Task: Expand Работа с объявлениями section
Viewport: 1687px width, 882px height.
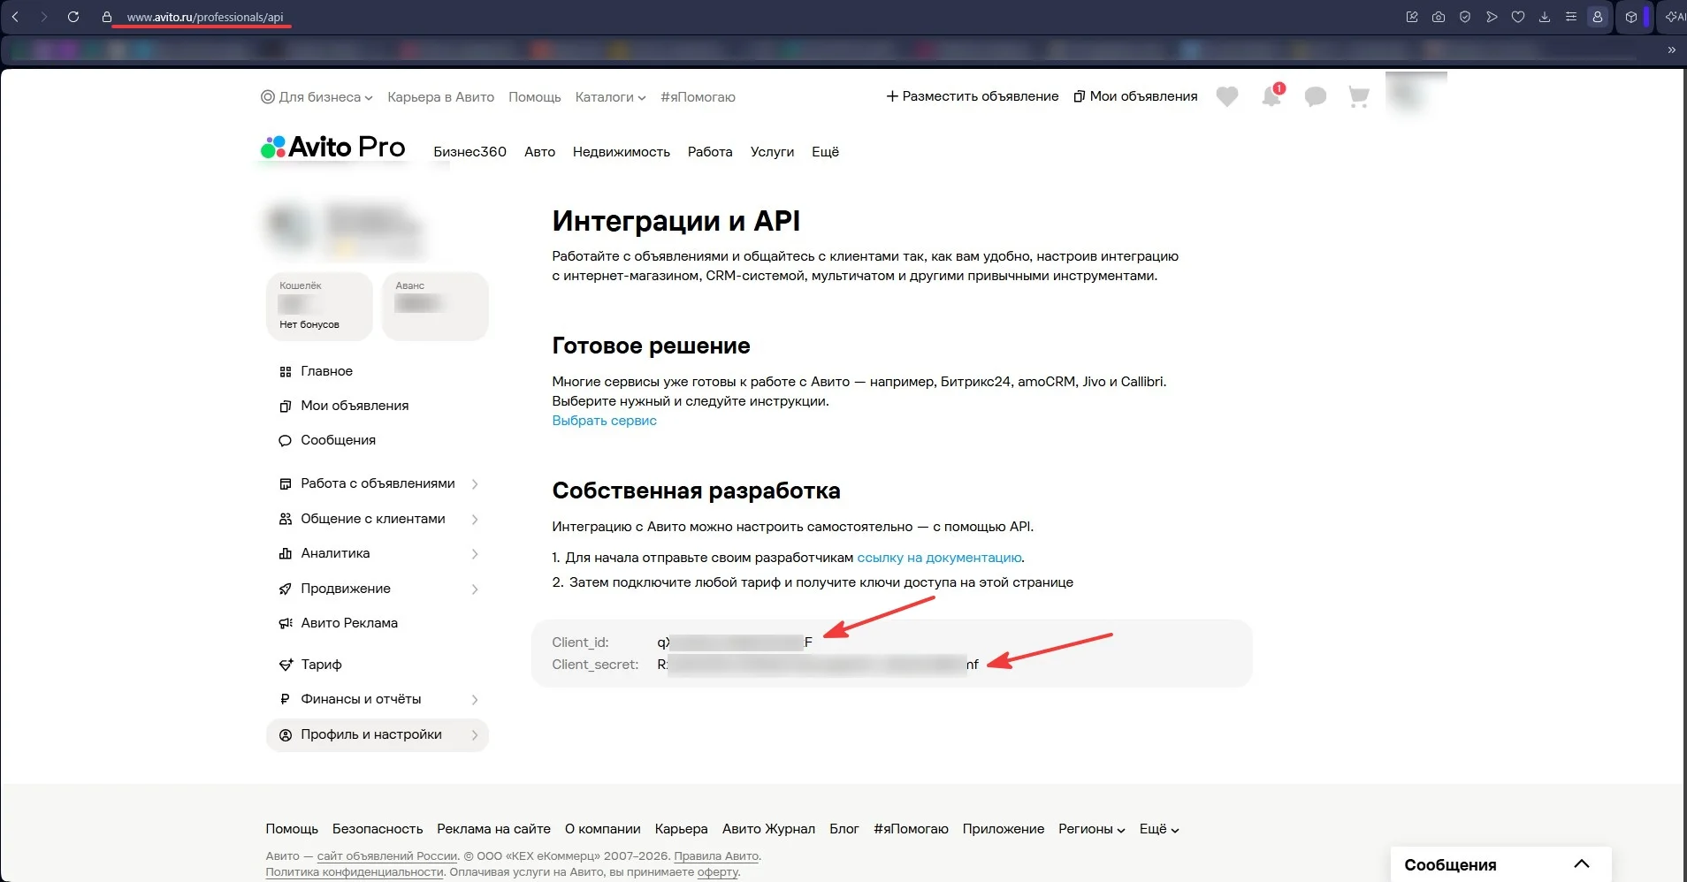Action: [x=378, y=483]
